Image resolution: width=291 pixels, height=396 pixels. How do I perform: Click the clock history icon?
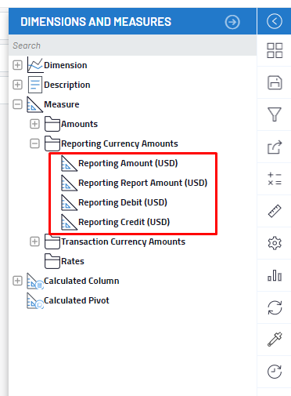click(x=275, y=372)
